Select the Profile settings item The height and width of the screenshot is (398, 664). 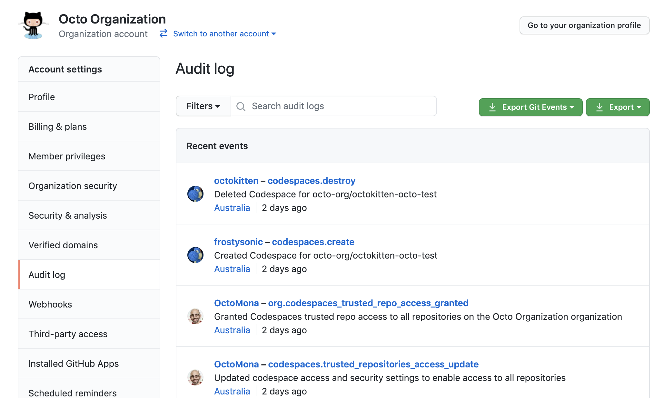[x=42, y=97]
